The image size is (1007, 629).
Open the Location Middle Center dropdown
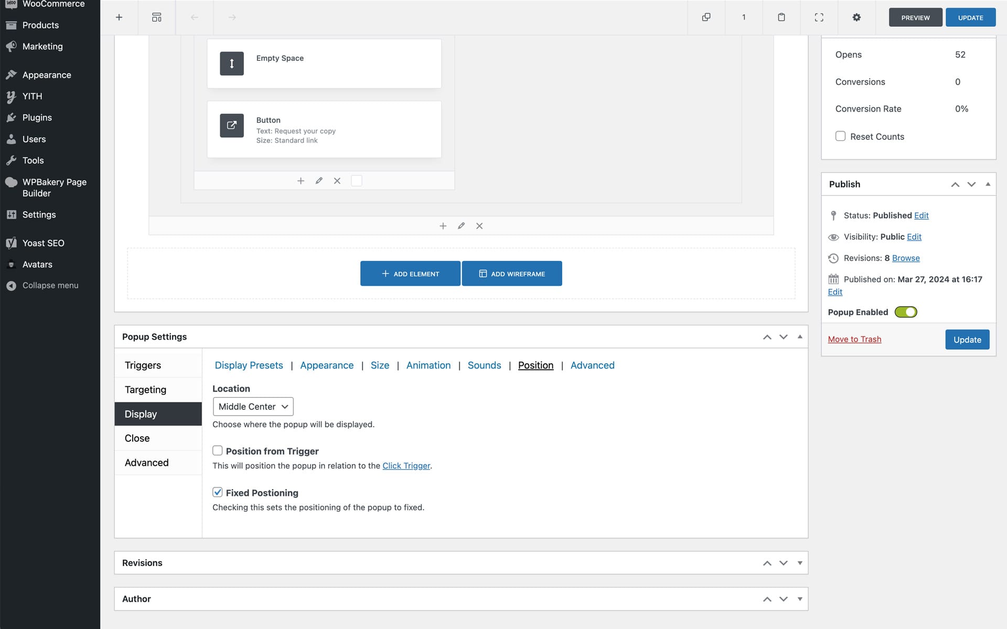click(x=253, y=407)
